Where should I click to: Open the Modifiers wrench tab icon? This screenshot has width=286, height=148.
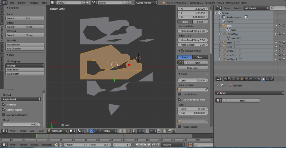tap(251, 79)
